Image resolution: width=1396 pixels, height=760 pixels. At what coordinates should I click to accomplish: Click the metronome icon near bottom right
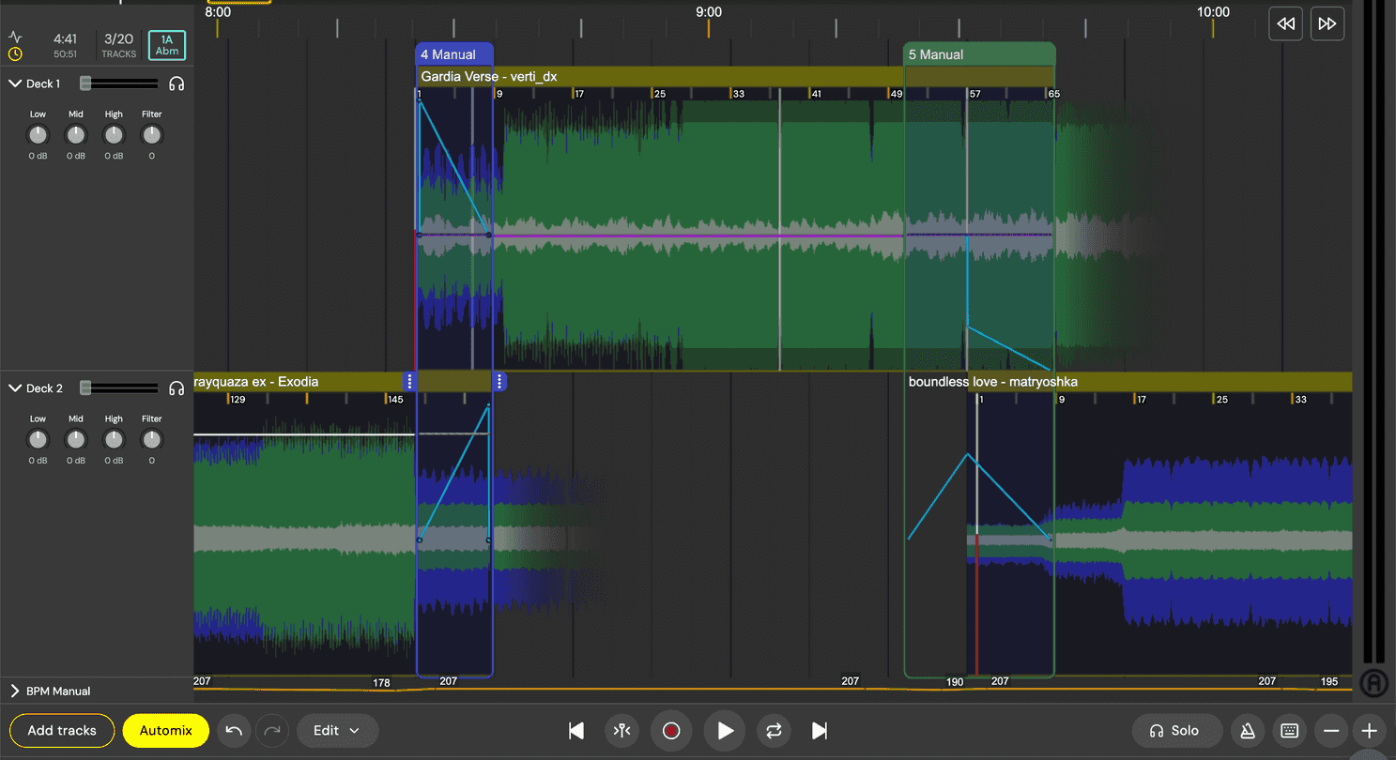[1248, 731]
